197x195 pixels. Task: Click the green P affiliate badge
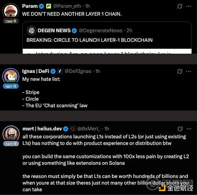coord(49,6)
